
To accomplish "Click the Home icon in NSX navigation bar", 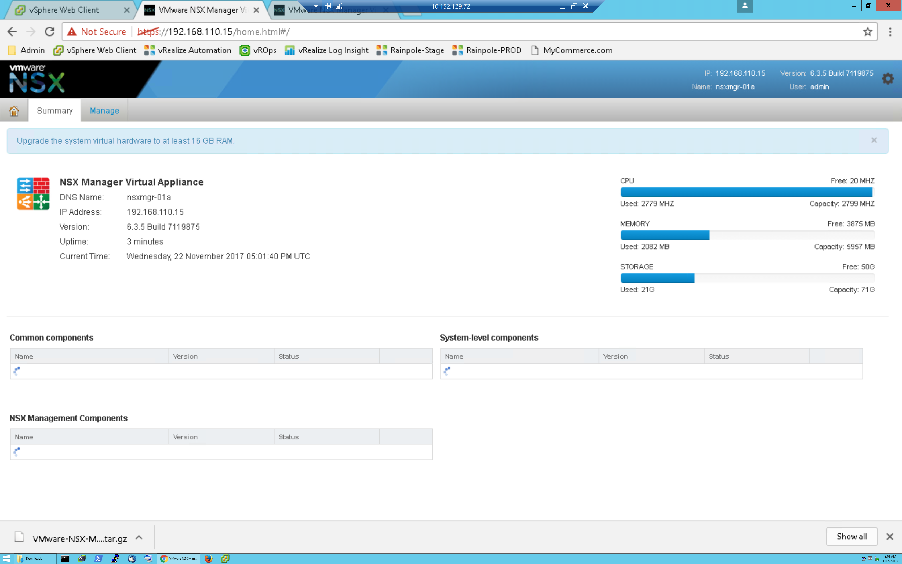I will [x=14, y=111].
